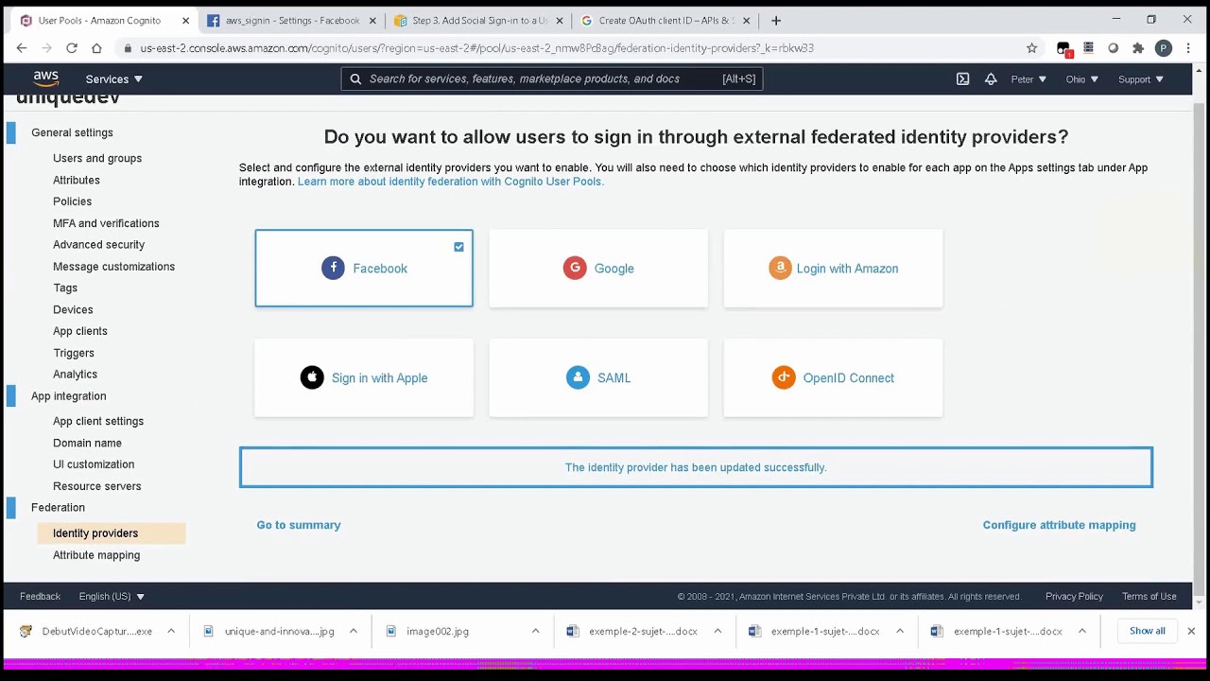The width and height of the screenshot is (1210, 681).
Task: Bookmark this page with the star icon
Action: coord(1032,48)
